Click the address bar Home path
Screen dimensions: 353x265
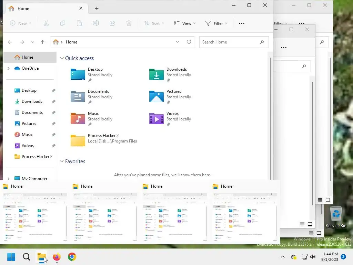coord(71,42)
